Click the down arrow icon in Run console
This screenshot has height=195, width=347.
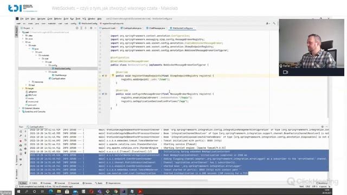[x=25, y=135]
